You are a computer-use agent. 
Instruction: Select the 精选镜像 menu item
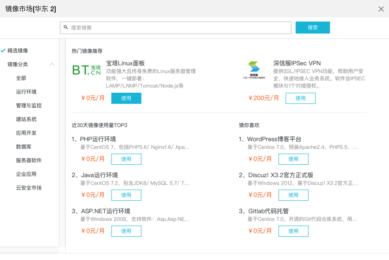[18, 51]
